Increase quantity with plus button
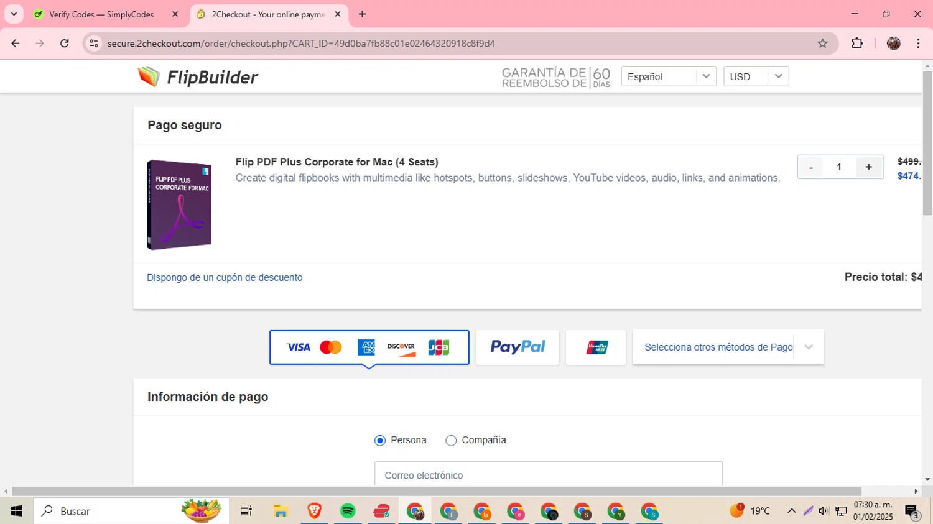 (869, 167)
